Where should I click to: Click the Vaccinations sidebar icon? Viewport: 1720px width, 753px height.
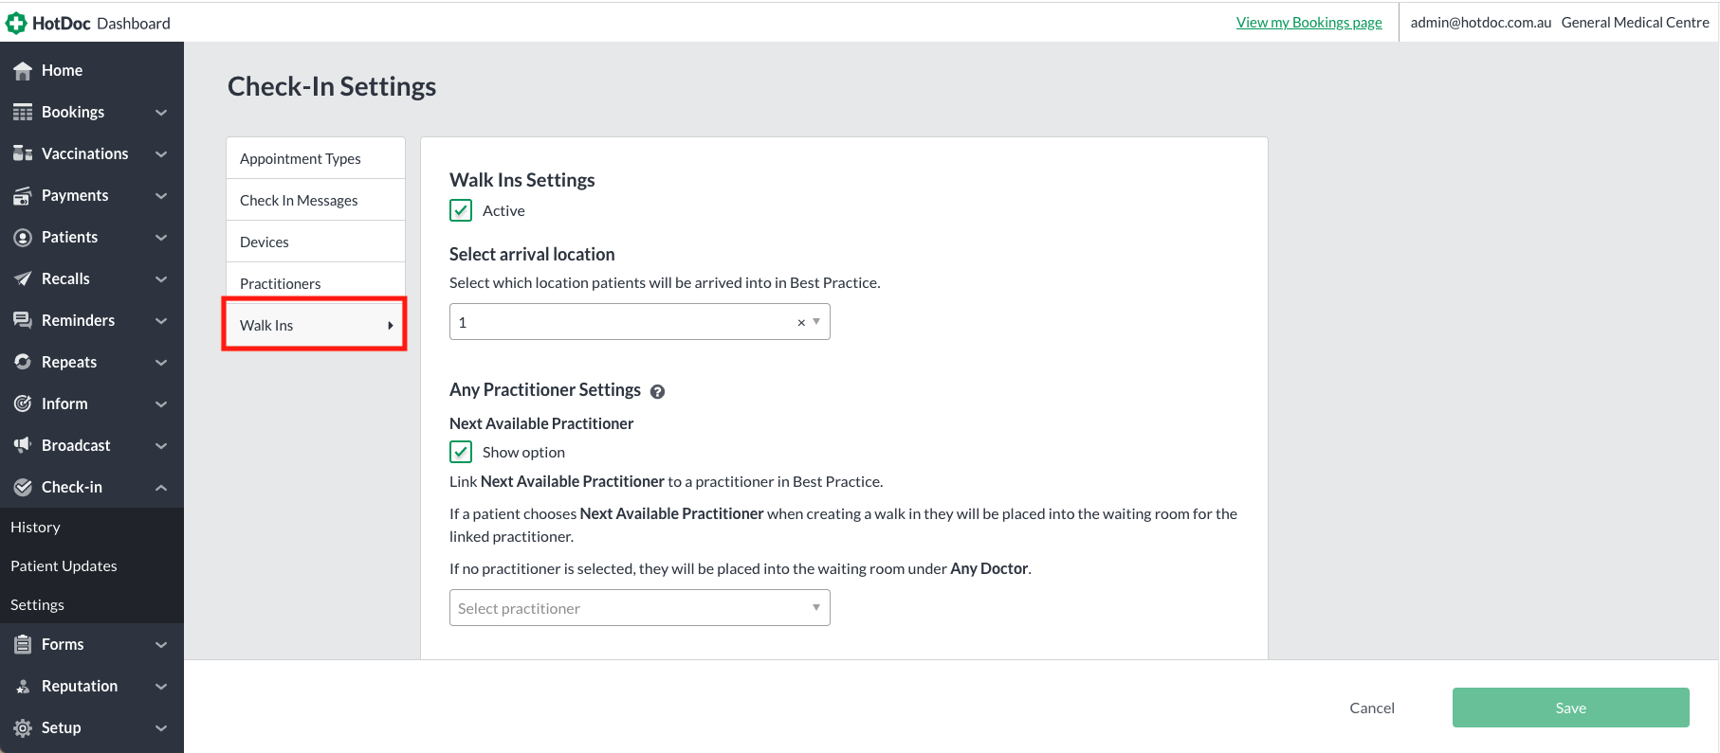[x=23, y=153]
